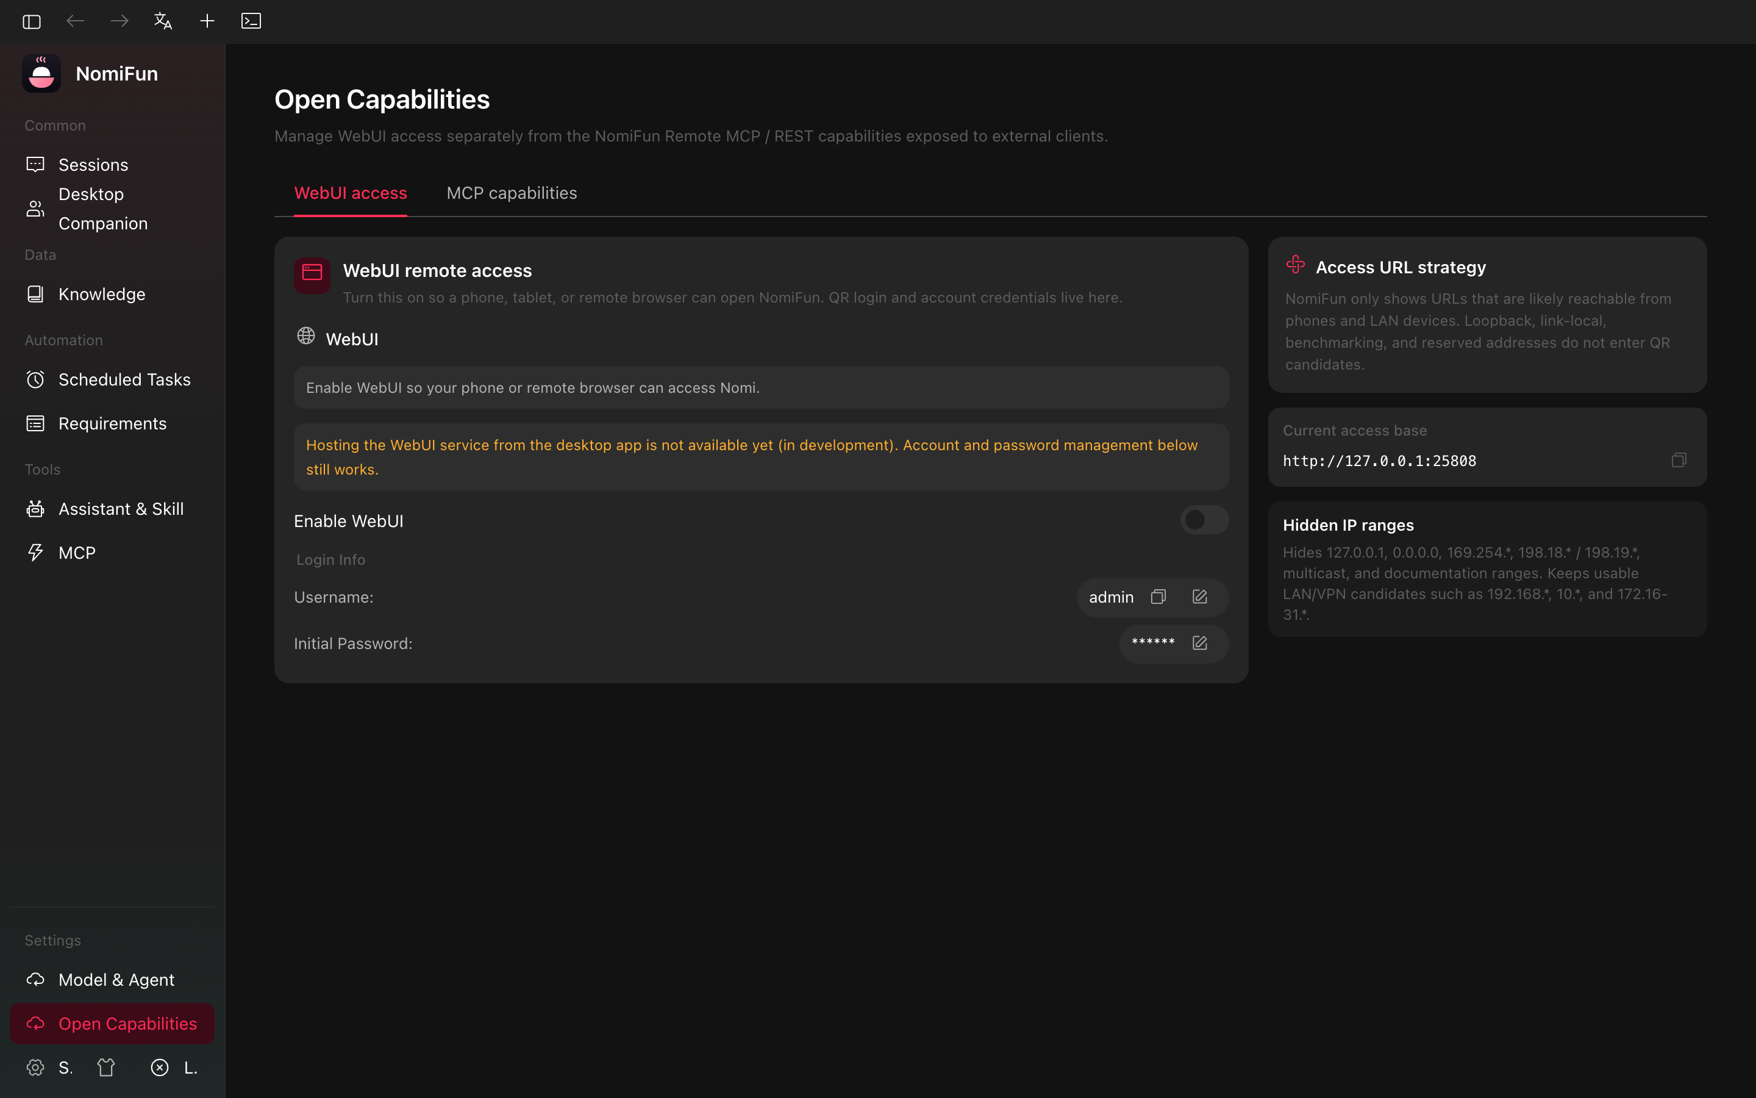Click the Access URL strategy title
The height and width of the screenshot is (1098, 1756).
pos(1401,268)
